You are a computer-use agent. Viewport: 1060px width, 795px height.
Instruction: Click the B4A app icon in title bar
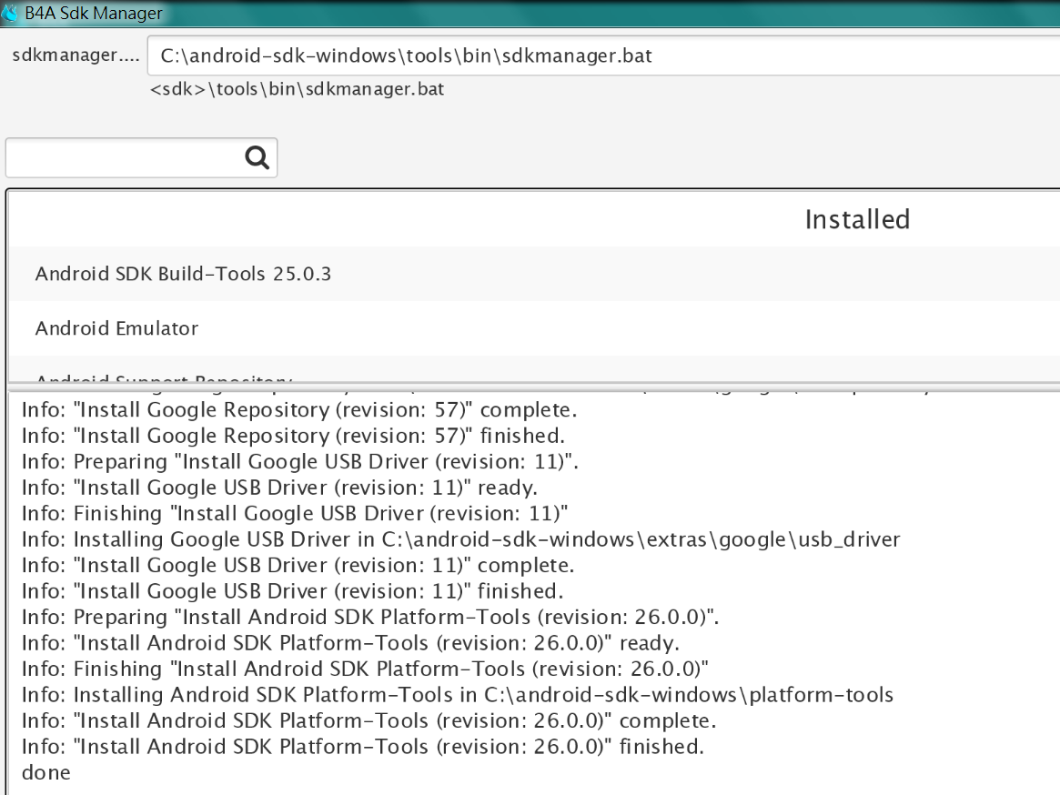coord(10,13)
